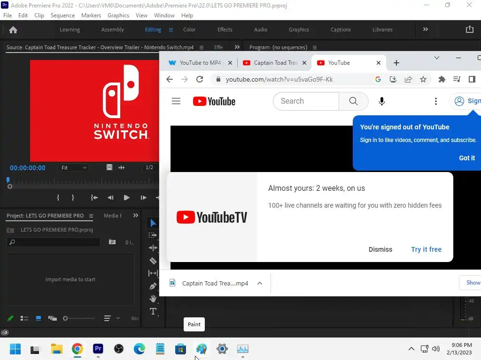Image resolution: width=481 pixels, height=360 pixels.
Task: Click the Premiere Pro Home icon
Action: (x=13, y=30)
